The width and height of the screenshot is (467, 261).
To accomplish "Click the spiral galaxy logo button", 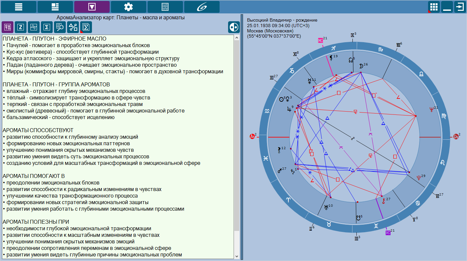I will click(202, 7).
